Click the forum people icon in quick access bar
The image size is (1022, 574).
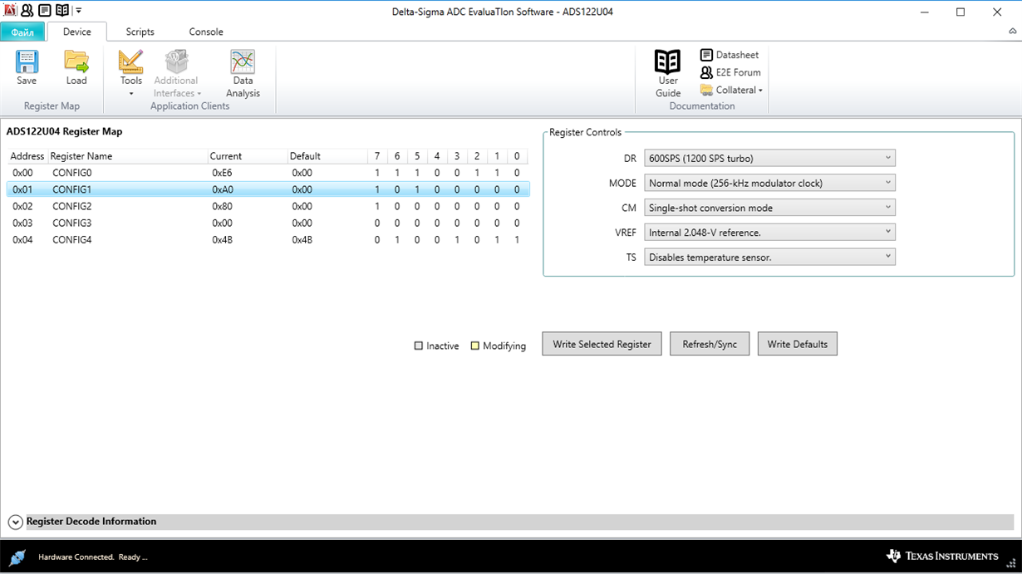tap(27, 11)
